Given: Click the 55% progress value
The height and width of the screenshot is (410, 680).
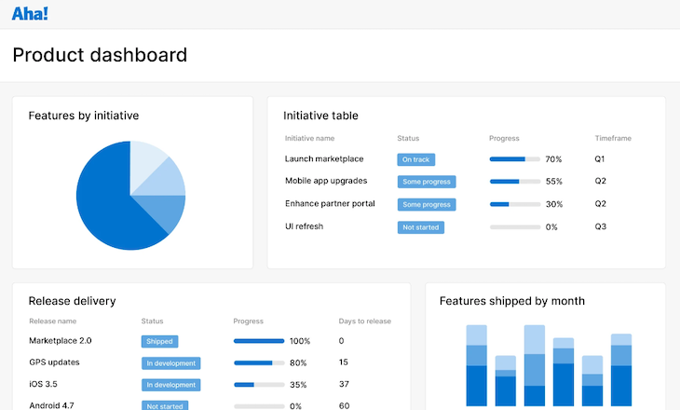Looking at the screenshot, I should coord(554,182).
